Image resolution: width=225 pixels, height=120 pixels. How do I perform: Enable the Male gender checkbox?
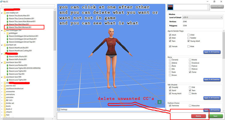point(188,46)
